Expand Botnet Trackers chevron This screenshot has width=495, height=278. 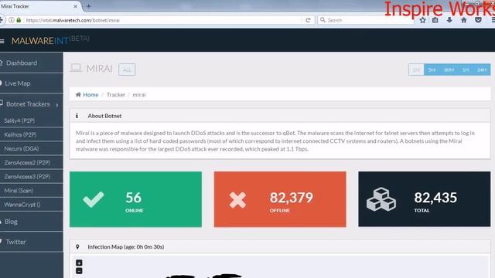click(57, 105)
